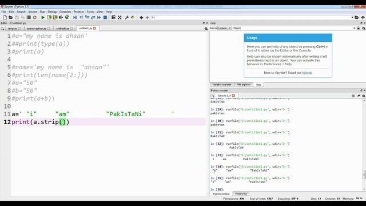Click line 12 print(a.strip()) in the editor
This screenshot has height=206, width=366.
41,122
